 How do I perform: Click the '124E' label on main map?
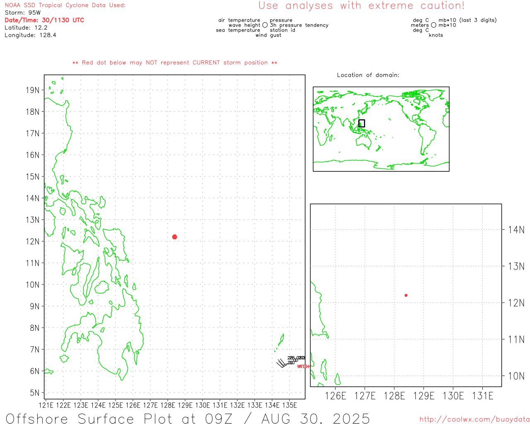pyautogui.click(x=98, y=405)
